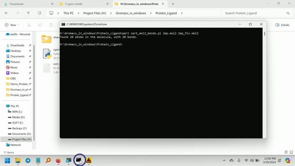
Task: Switch to large thumbnails view in status bar
Action: coord(291,152)
